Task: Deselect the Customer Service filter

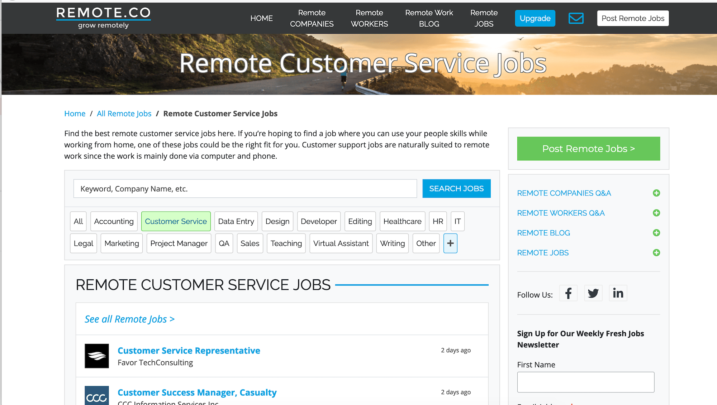Action: pos(176,221)
